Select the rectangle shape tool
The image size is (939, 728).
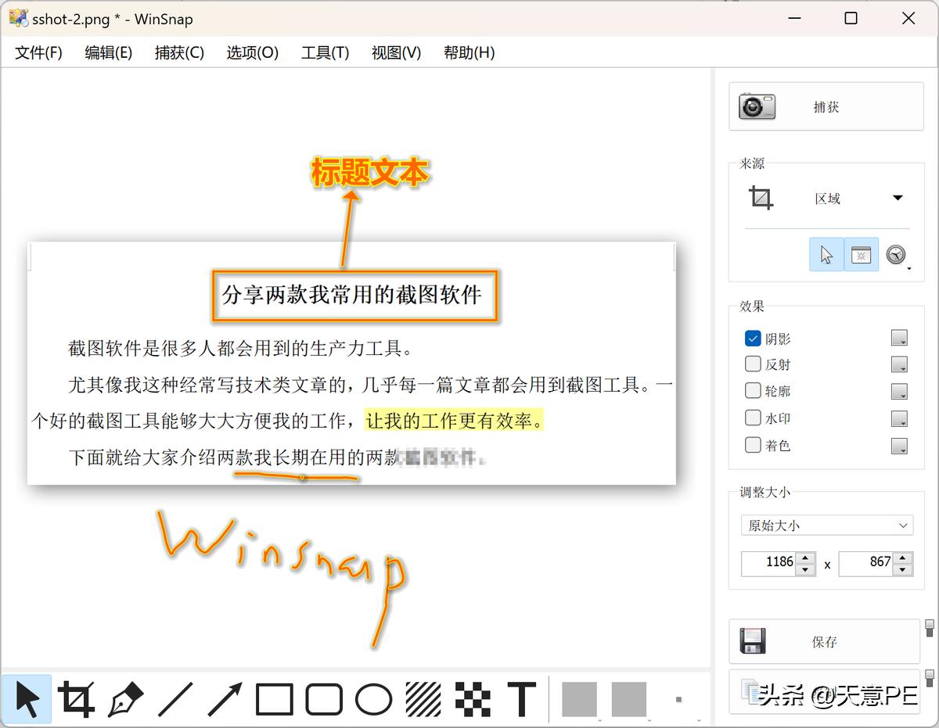coord(272,698)
